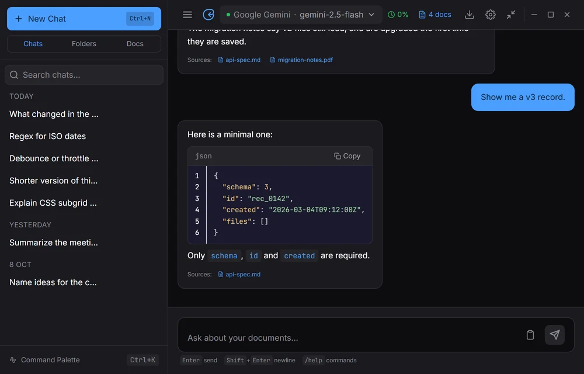Click code line "id": "rec_0142"
Screen dimensions: 584x374
pos(258,199)
